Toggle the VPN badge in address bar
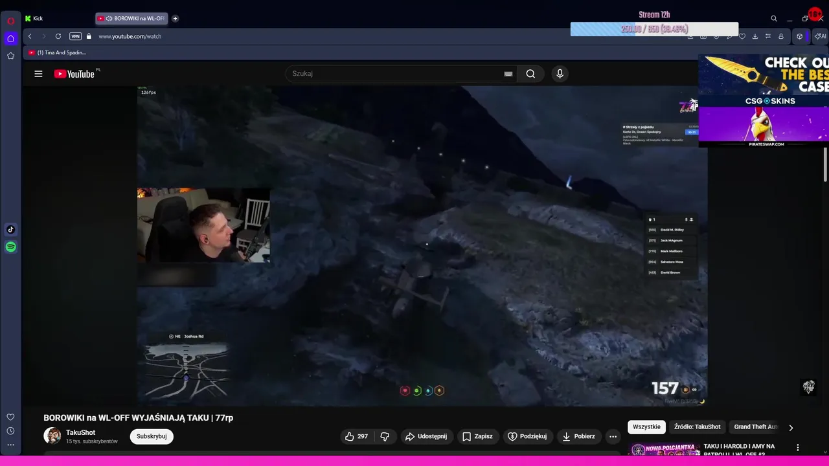 [75, 36]
